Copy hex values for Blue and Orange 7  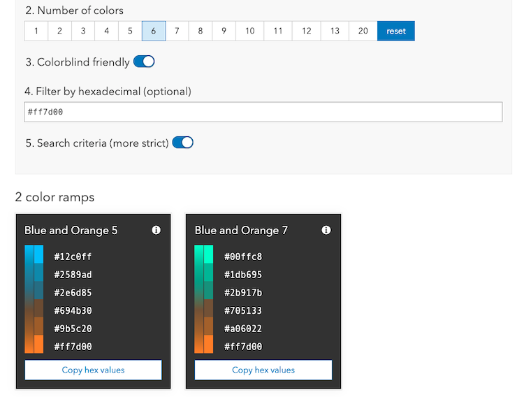point(263,370)
